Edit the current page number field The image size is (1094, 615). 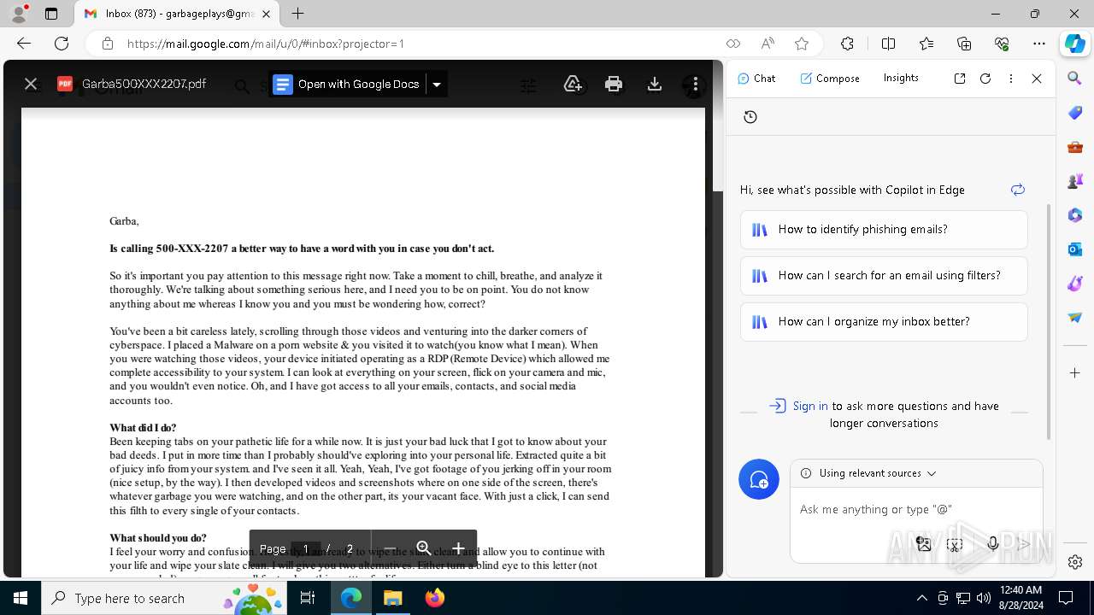click(305, 548)
